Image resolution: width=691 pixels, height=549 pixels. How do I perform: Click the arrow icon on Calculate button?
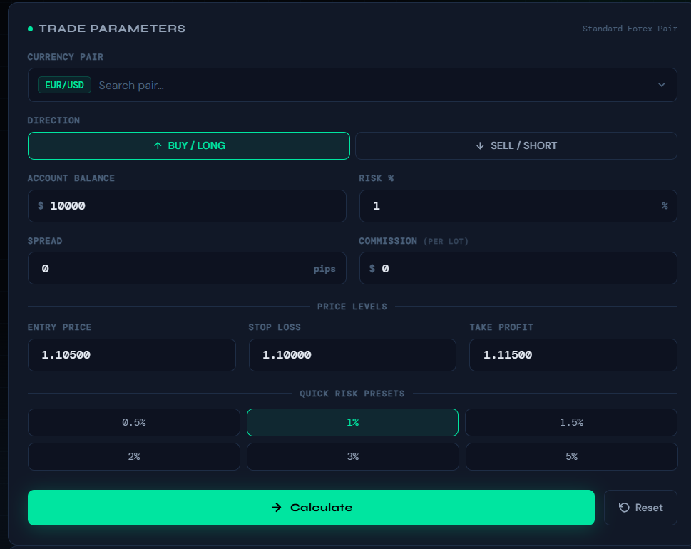pos(277,508)
